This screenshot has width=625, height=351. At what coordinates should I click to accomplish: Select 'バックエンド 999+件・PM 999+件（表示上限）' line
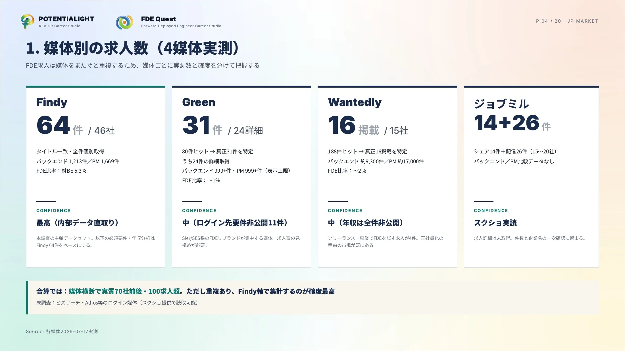(236, 171)
